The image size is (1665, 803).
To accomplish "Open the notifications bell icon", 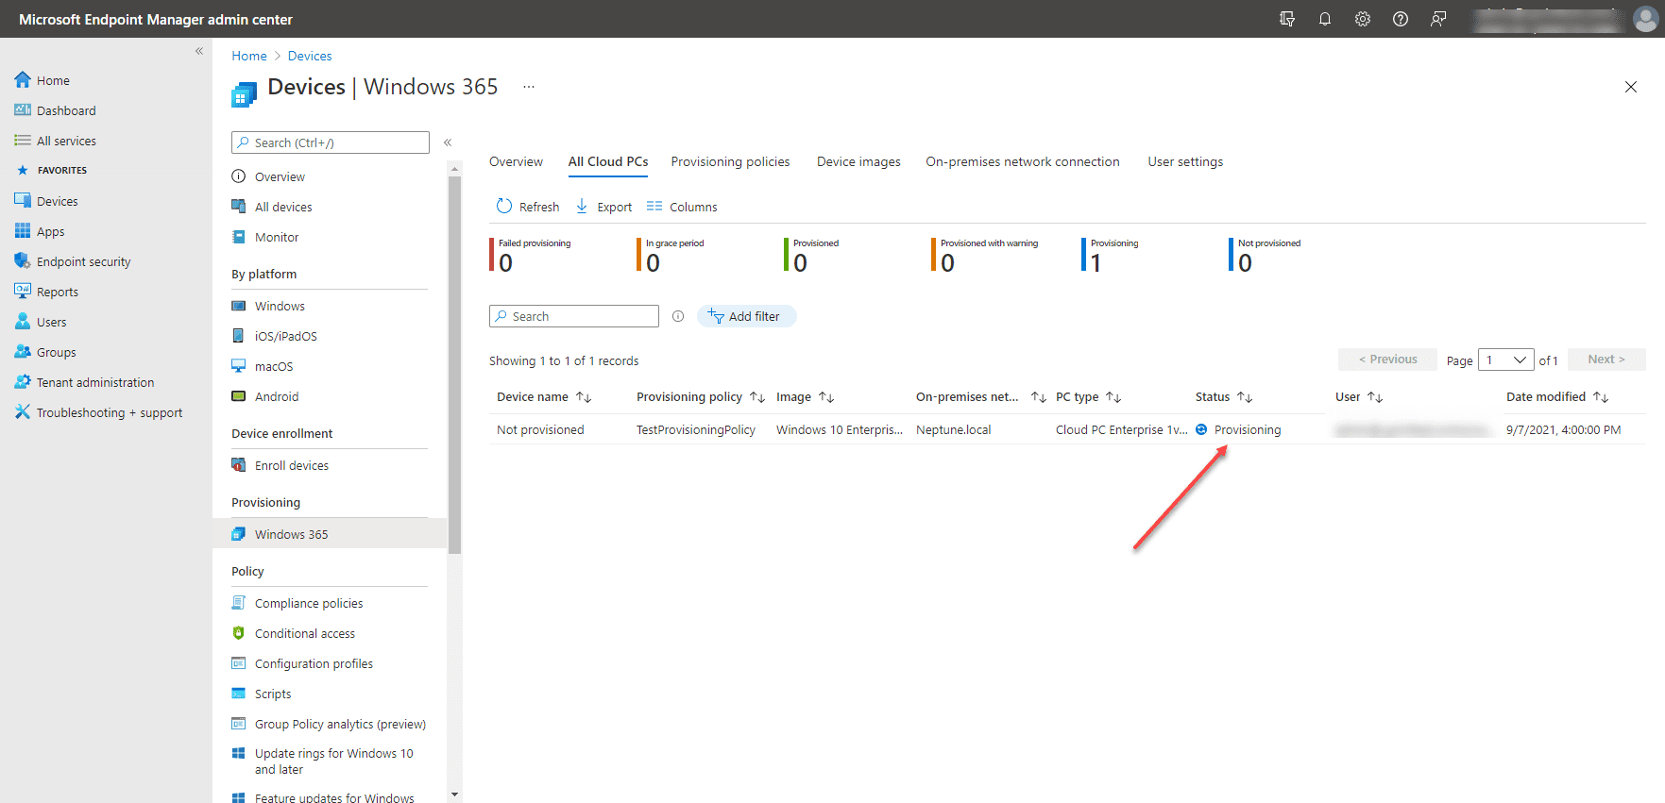I will [x=1324, y=19].
